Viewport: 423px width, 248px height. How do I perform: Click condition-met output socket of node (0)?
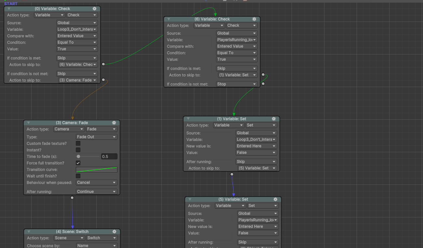(x=103, y=64)
